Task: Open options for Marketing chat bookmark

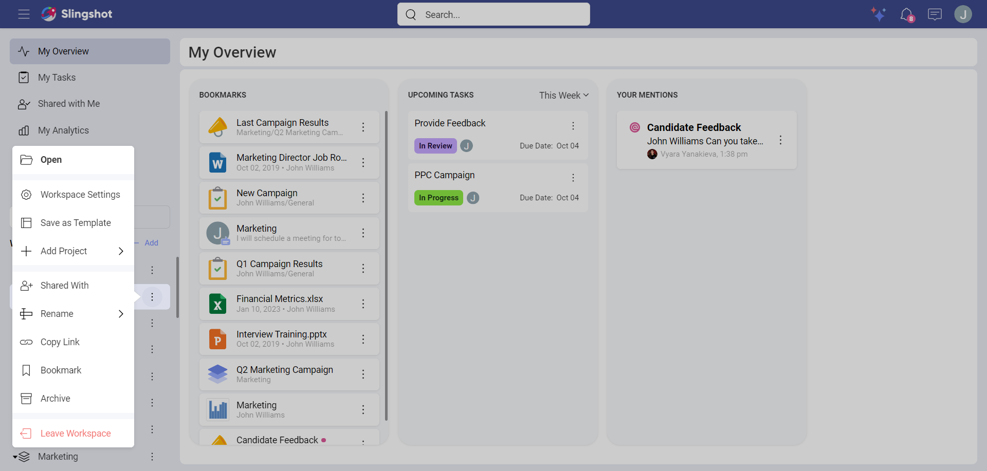Action: pos(363,233)
